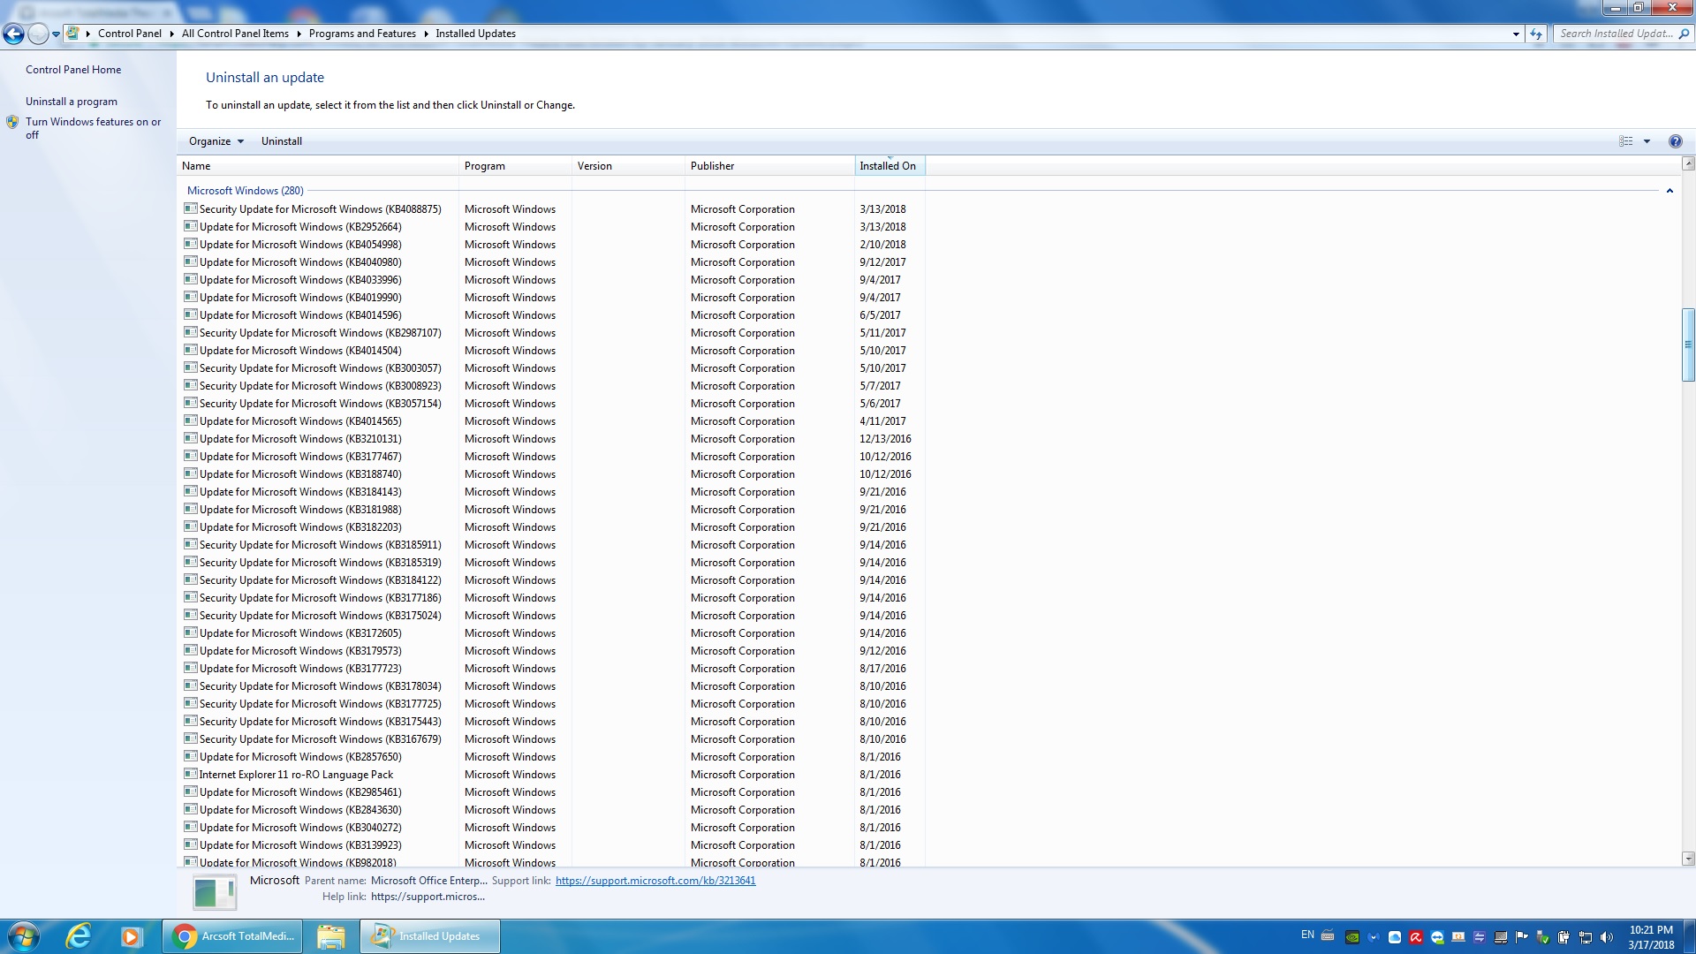Open the Windows Explorer folder taskbar icon

coord(330,935)
